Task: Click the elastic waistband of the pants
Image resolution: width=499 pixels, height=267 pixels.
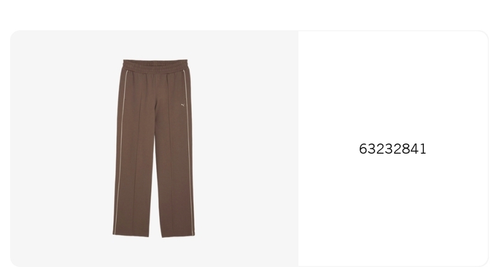Action: 155,65
